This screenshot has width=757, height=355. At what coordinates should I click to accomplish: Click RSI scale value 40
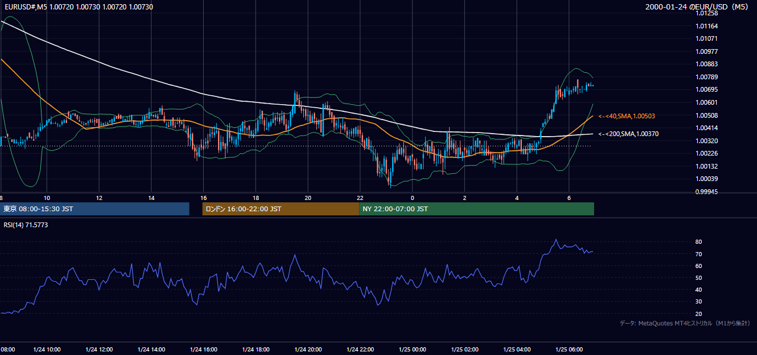pos(699,289)
